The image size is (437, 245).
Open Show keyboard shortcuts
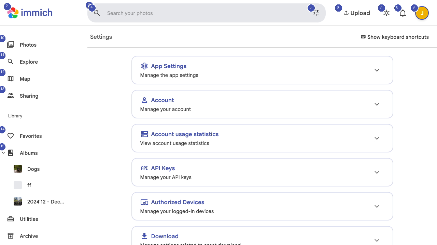(395, 37)
